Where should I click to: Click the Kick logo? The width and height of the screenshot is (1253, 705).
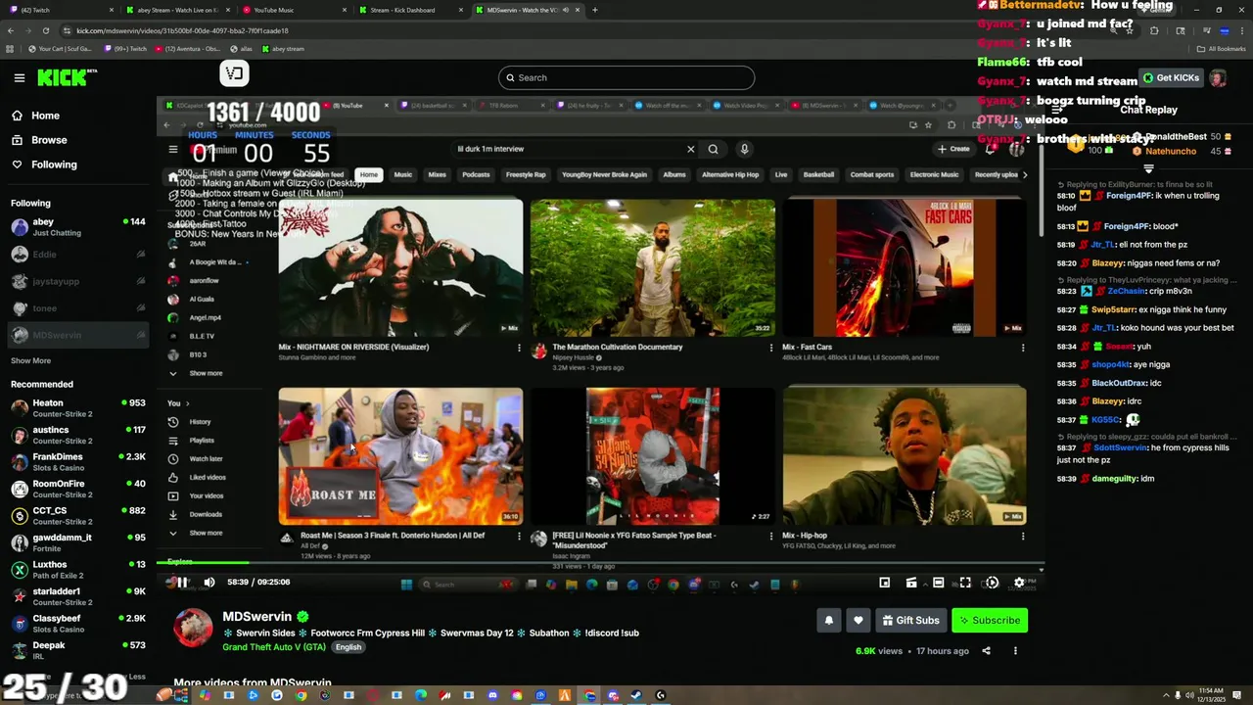[x=67, y=77]
